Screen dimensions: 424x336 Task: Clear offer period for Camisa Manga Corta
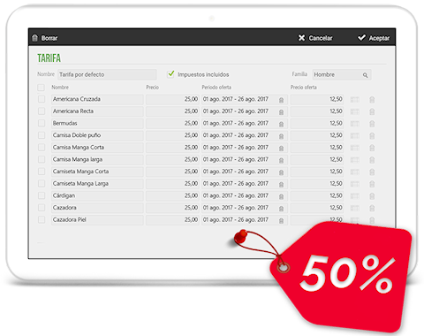tap(281, 149)
